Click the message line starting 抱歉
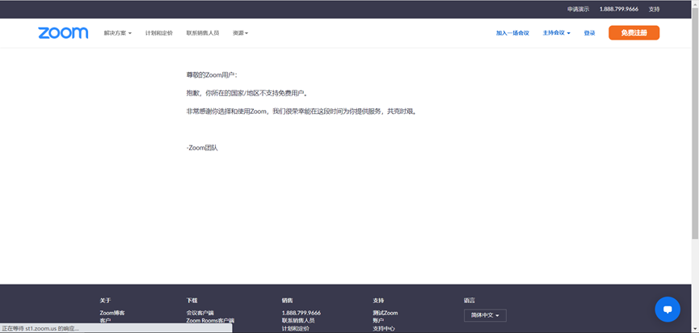Screen dimensions: 699x333 (247, 94)
